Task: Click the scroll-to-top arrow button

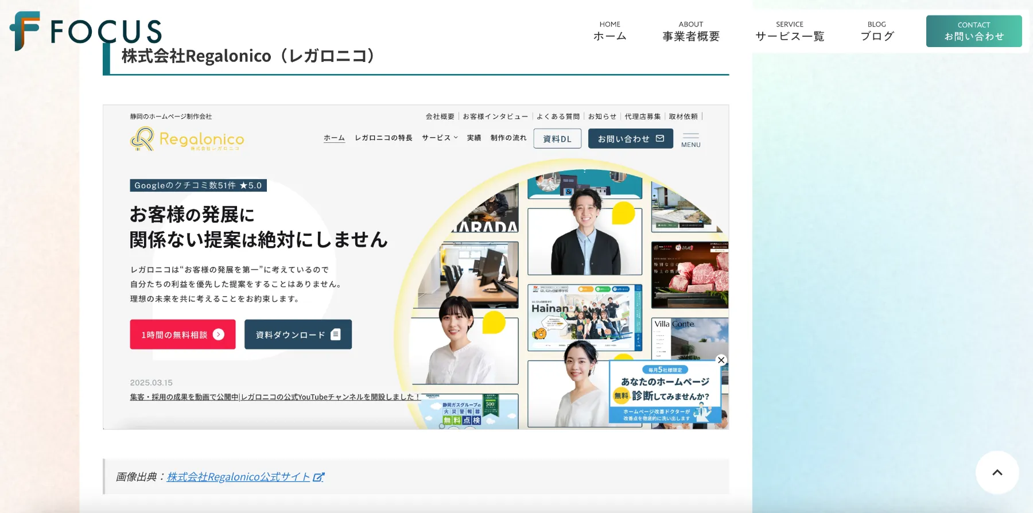Action: pyautogui.click(x=997, y=472)
